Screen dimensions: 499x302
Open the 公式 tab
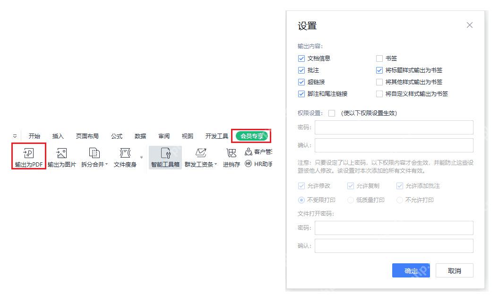coord(117,136)
